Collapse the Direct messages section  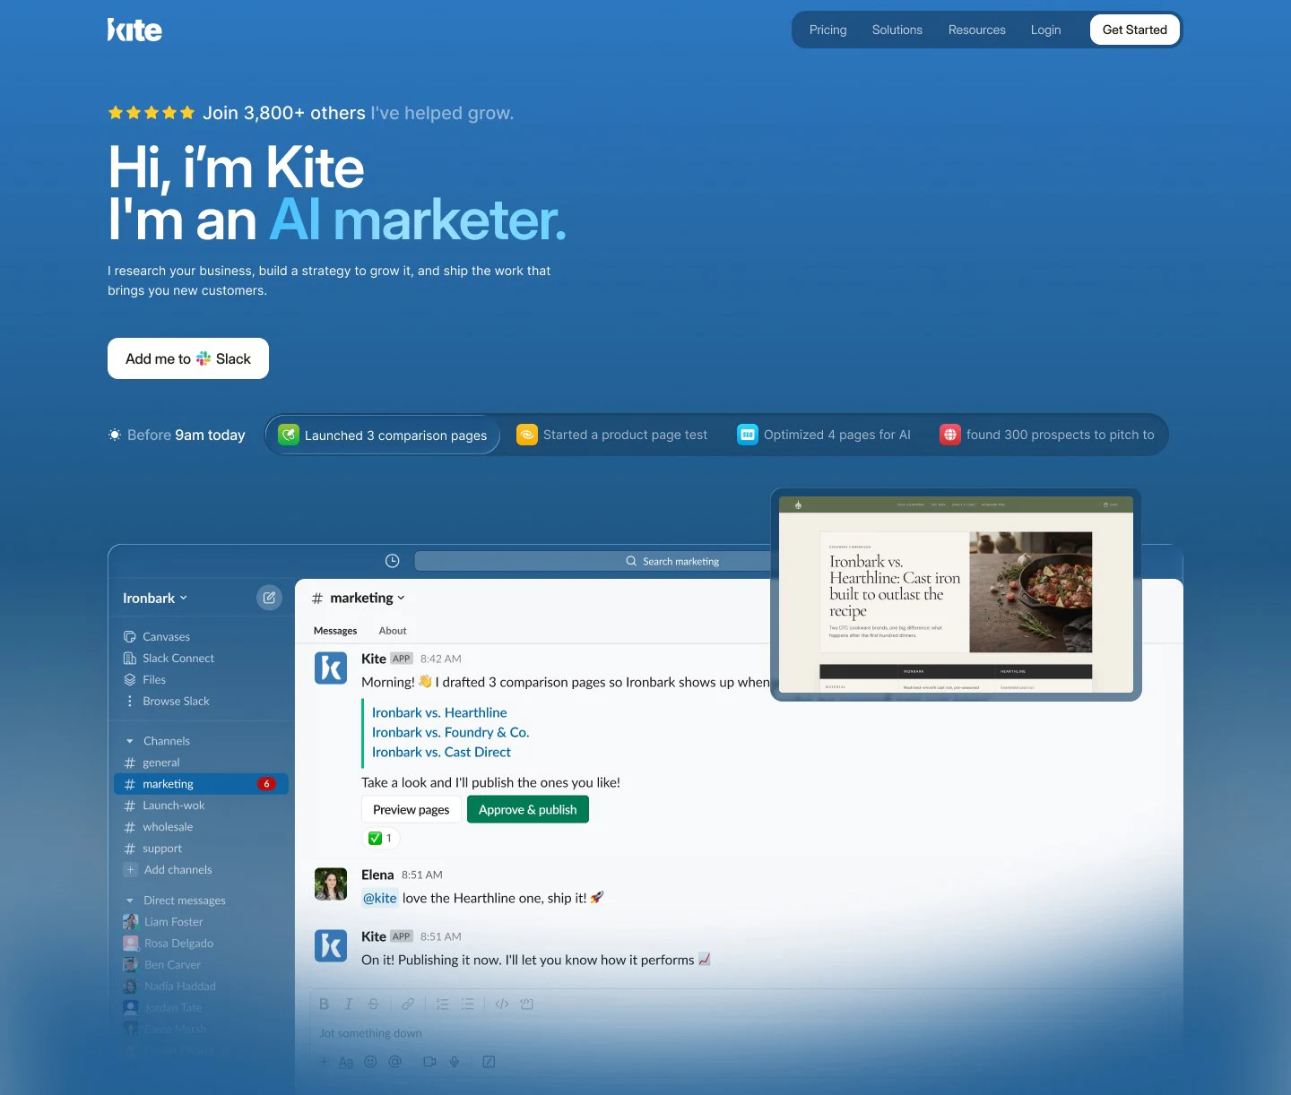tap(129, 901)
